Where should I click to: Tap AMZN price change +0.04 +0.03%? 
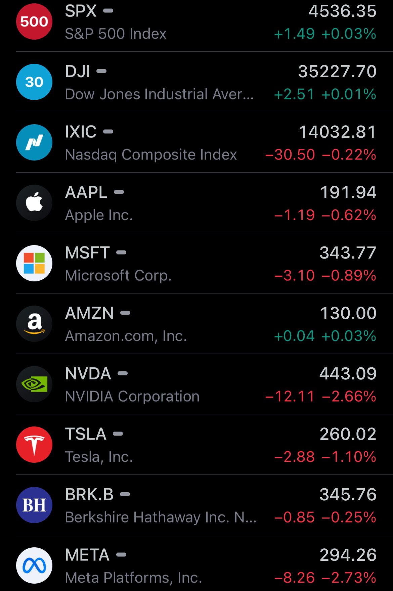(325, 336)
